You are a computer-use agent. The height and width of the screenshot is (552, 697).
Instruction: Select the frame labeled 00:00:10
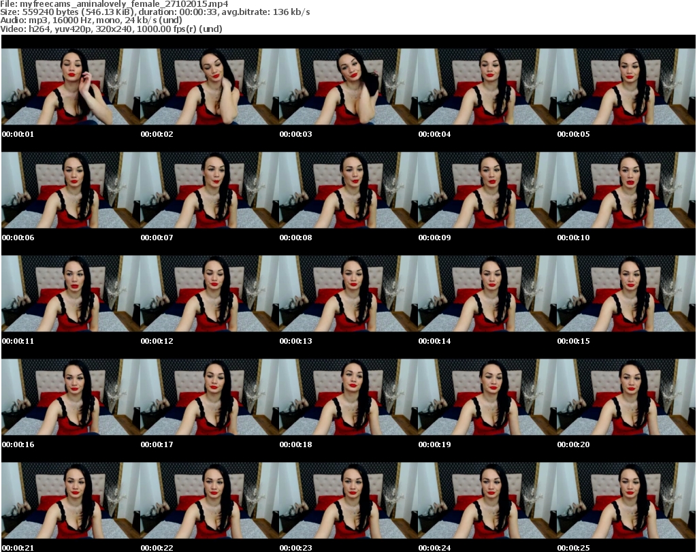pos(626,190)
